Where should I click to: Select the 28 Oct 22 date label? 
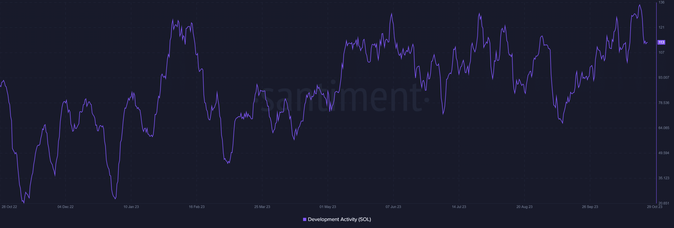click(x=9, y=207)
